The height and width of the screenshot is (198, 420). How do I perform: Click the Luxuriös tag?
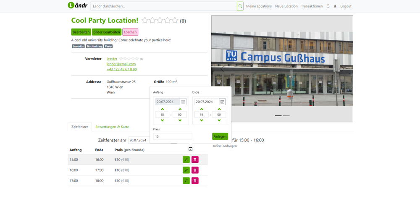pos(78,46)
